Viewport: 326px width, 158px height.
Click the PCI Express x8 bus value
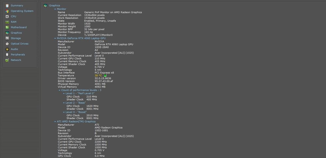tap(104, 73)
